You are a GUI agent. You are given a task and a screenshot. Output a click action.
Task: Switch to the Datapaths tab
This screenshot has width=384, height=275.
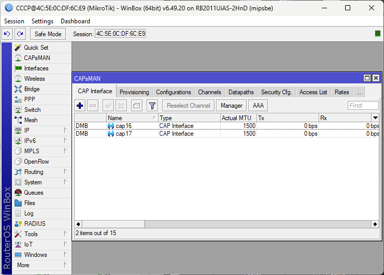click(x=241, y=92)
